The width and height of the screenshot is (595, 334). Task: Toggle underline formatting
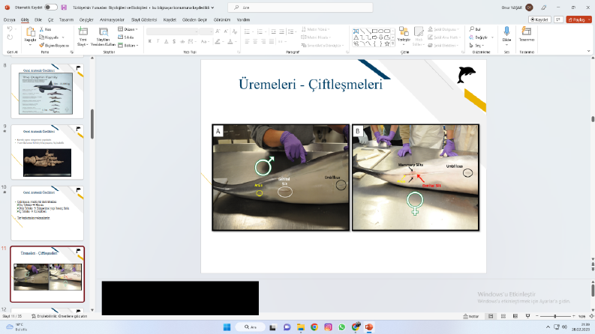tap(167, 41)
